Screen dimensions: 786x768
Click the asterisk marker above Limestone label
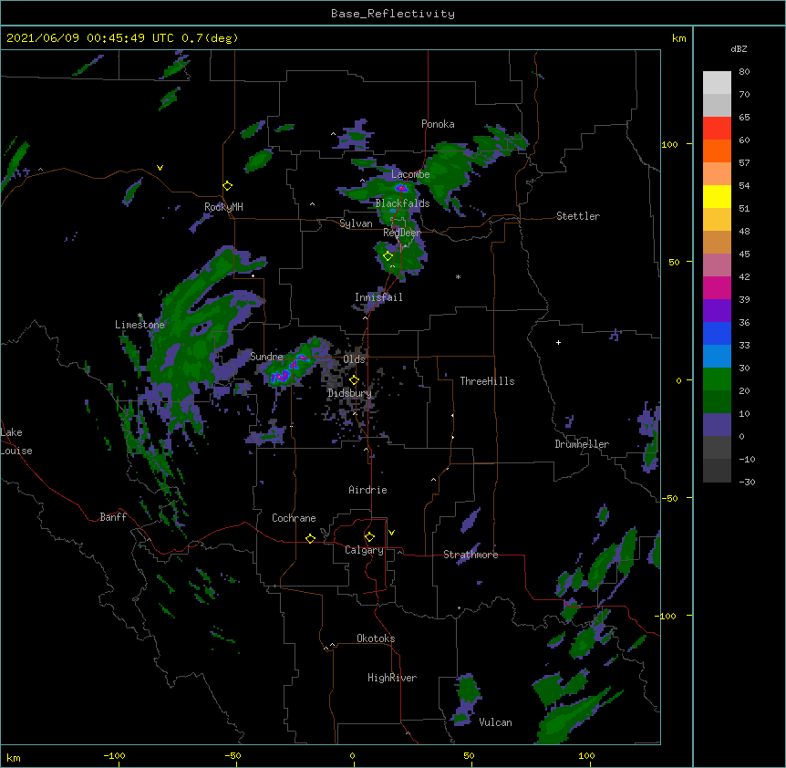pyautogui.click(x=140, y=316)
